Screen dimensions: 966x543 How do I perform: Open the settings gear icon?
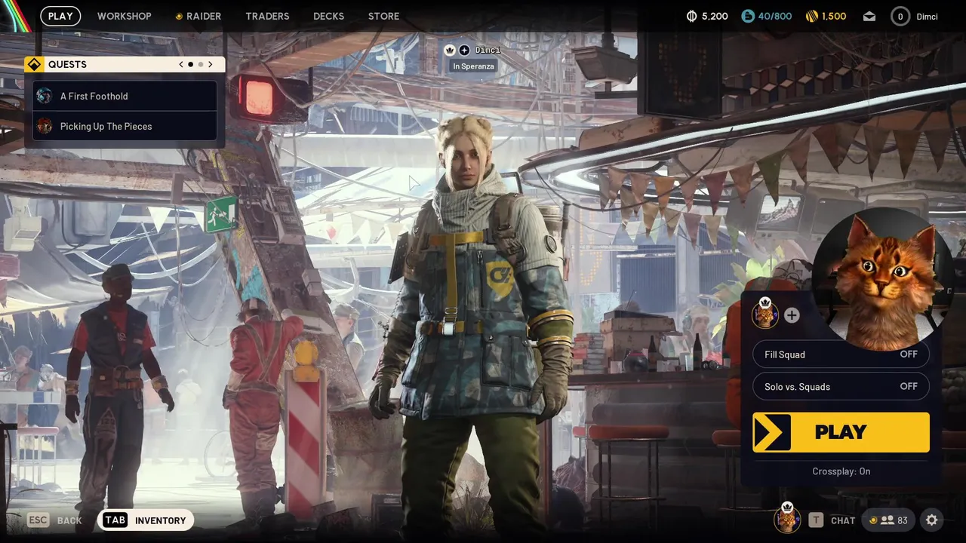[932, 520]
